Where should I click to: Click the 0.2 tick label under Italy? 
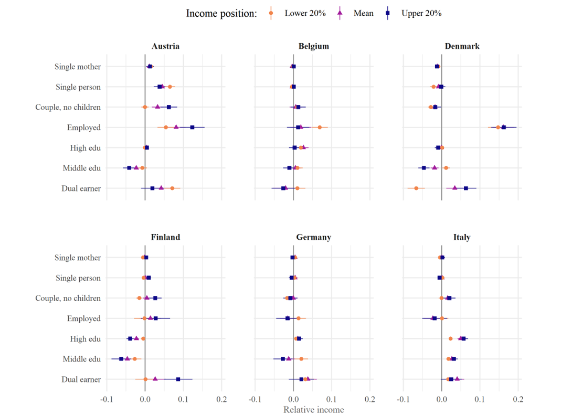click(x=518, y=399)
